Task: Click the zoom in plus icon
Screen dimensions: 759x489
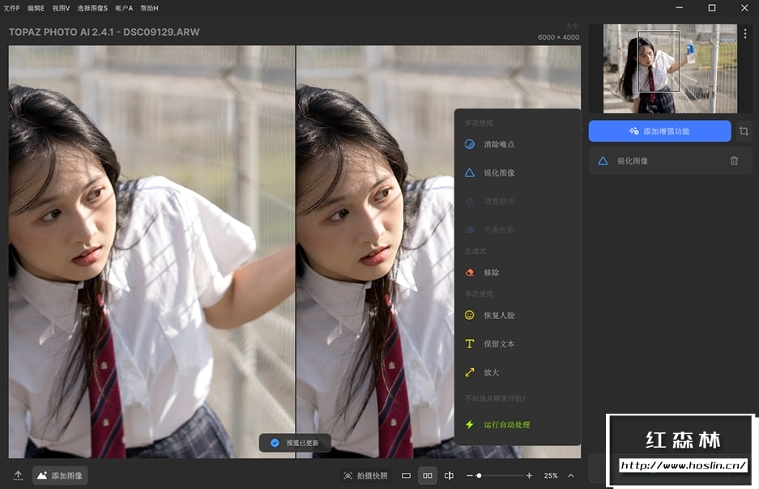Action: (529, 475)
